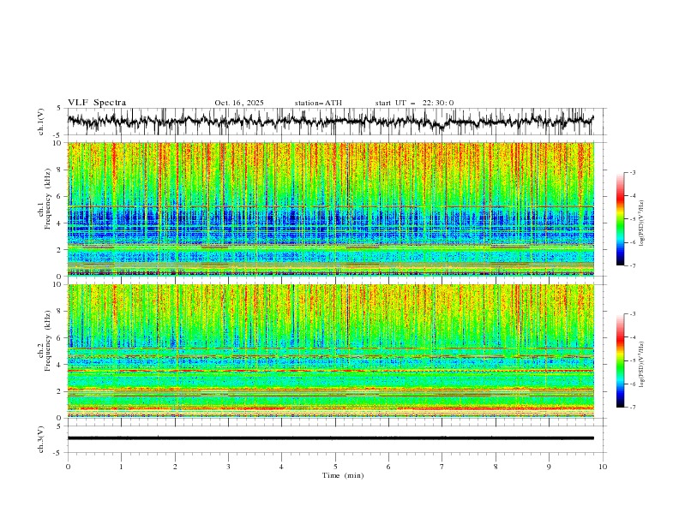Click the "ch.1(V)" axis label
679x524 pixels.
[41, 122]
